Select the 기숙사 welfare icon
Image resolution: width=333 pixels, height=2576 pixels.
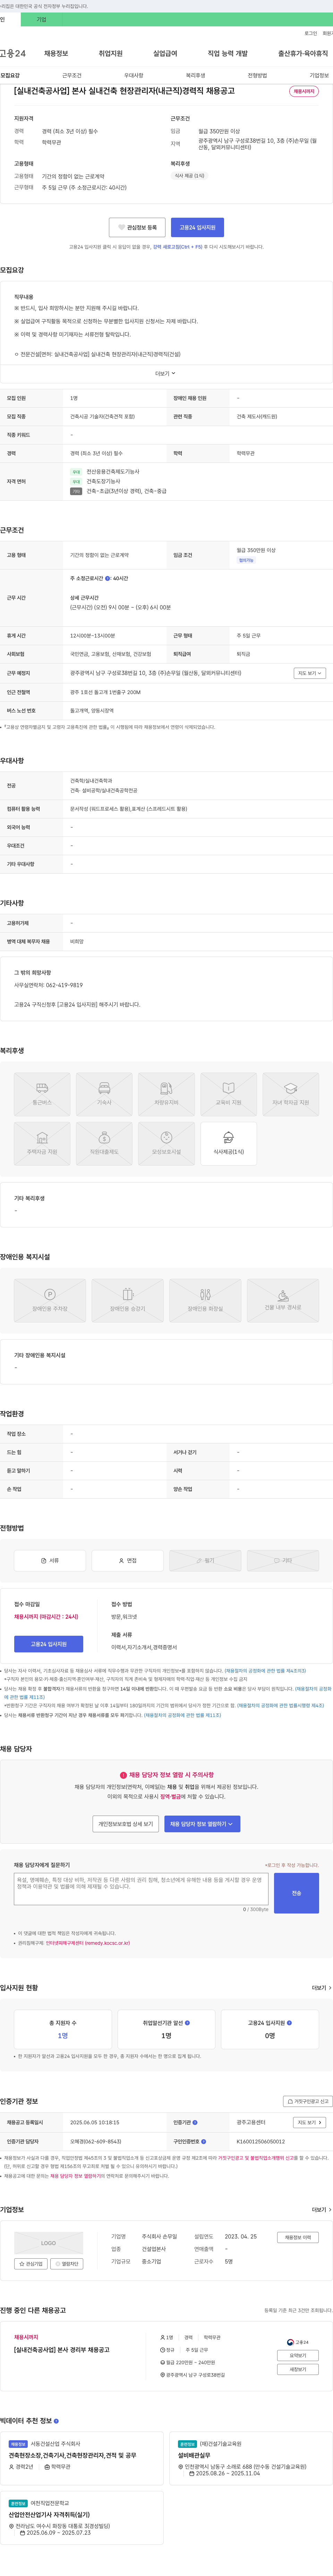pos(104,1094)
